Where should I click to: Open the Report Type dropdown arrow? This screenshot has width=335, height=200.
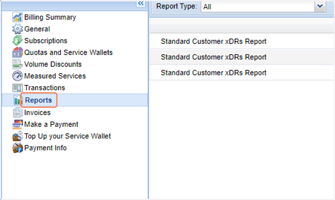[320, 6]
